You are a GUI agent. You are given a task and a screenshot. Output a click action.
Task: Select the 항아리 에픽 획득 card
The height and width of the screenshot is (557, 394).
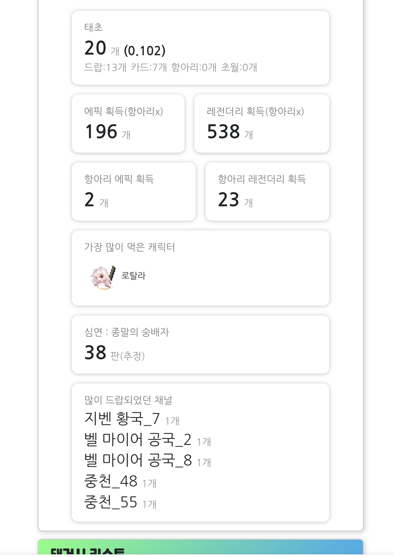pos(134,192)
